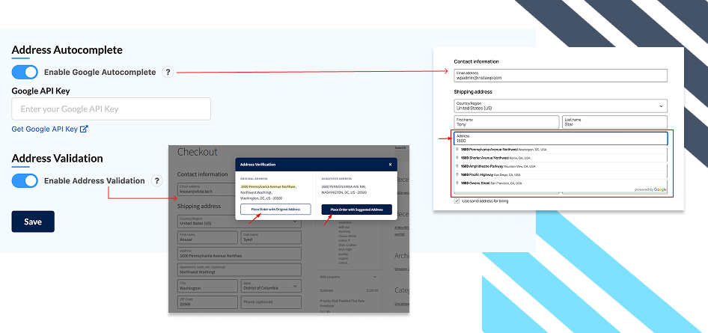Viewport: 708px width, 333px height.
Task: Click First name field showing Kousar
Action: pyautogui.click(x=208, y=238)
